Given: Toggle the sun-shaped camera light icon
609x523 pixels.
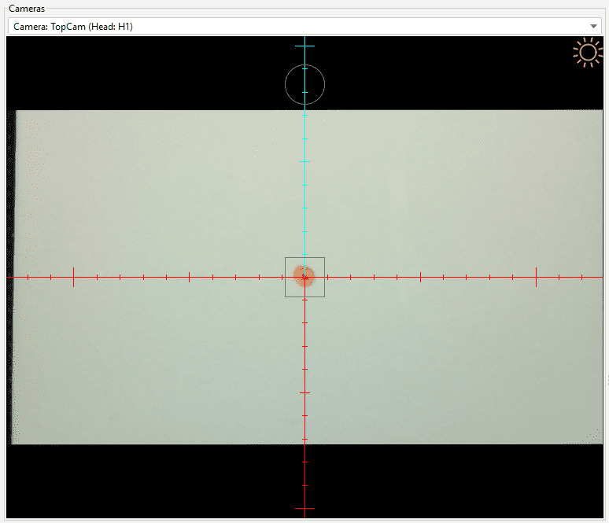Looking at the screenshot, I should pyautogui.click(x=587, y=53).
